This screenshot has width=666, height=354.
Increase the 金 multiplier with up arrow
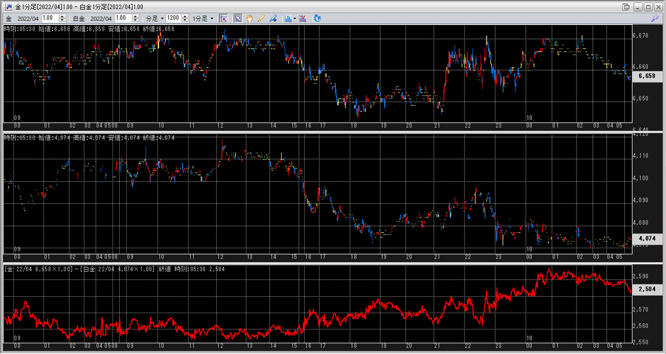[x=62, y=16]
